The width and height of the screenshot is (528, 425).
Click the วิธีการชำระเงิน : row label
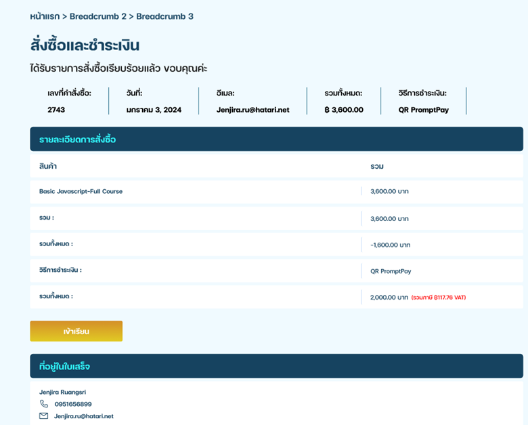[60, 270]
